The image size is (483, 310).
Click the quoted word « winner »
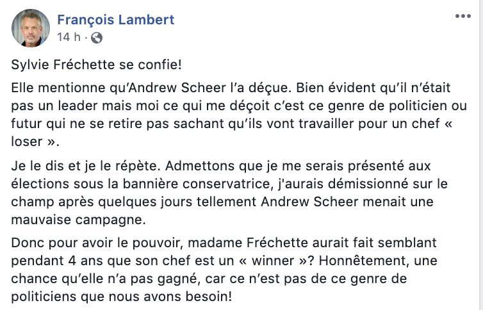coord(273,261)
